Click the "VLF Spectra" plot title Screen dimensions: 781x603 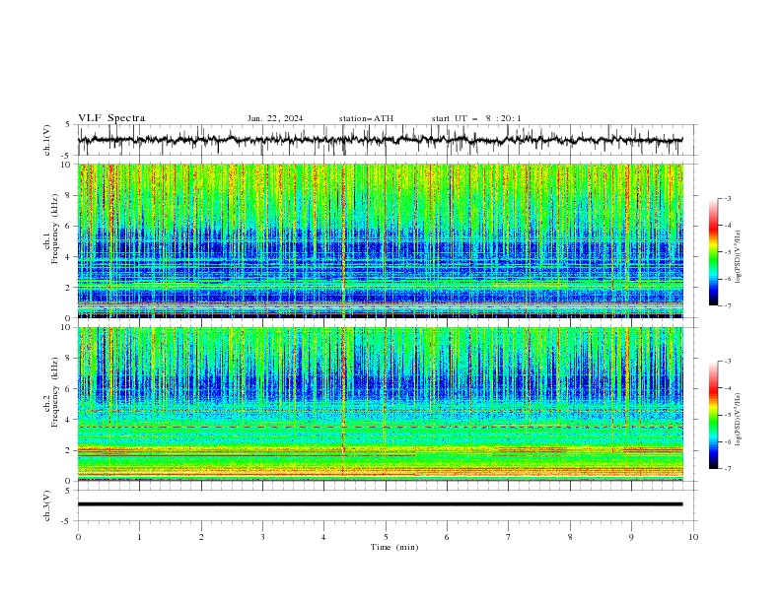(x=111, y=118)
